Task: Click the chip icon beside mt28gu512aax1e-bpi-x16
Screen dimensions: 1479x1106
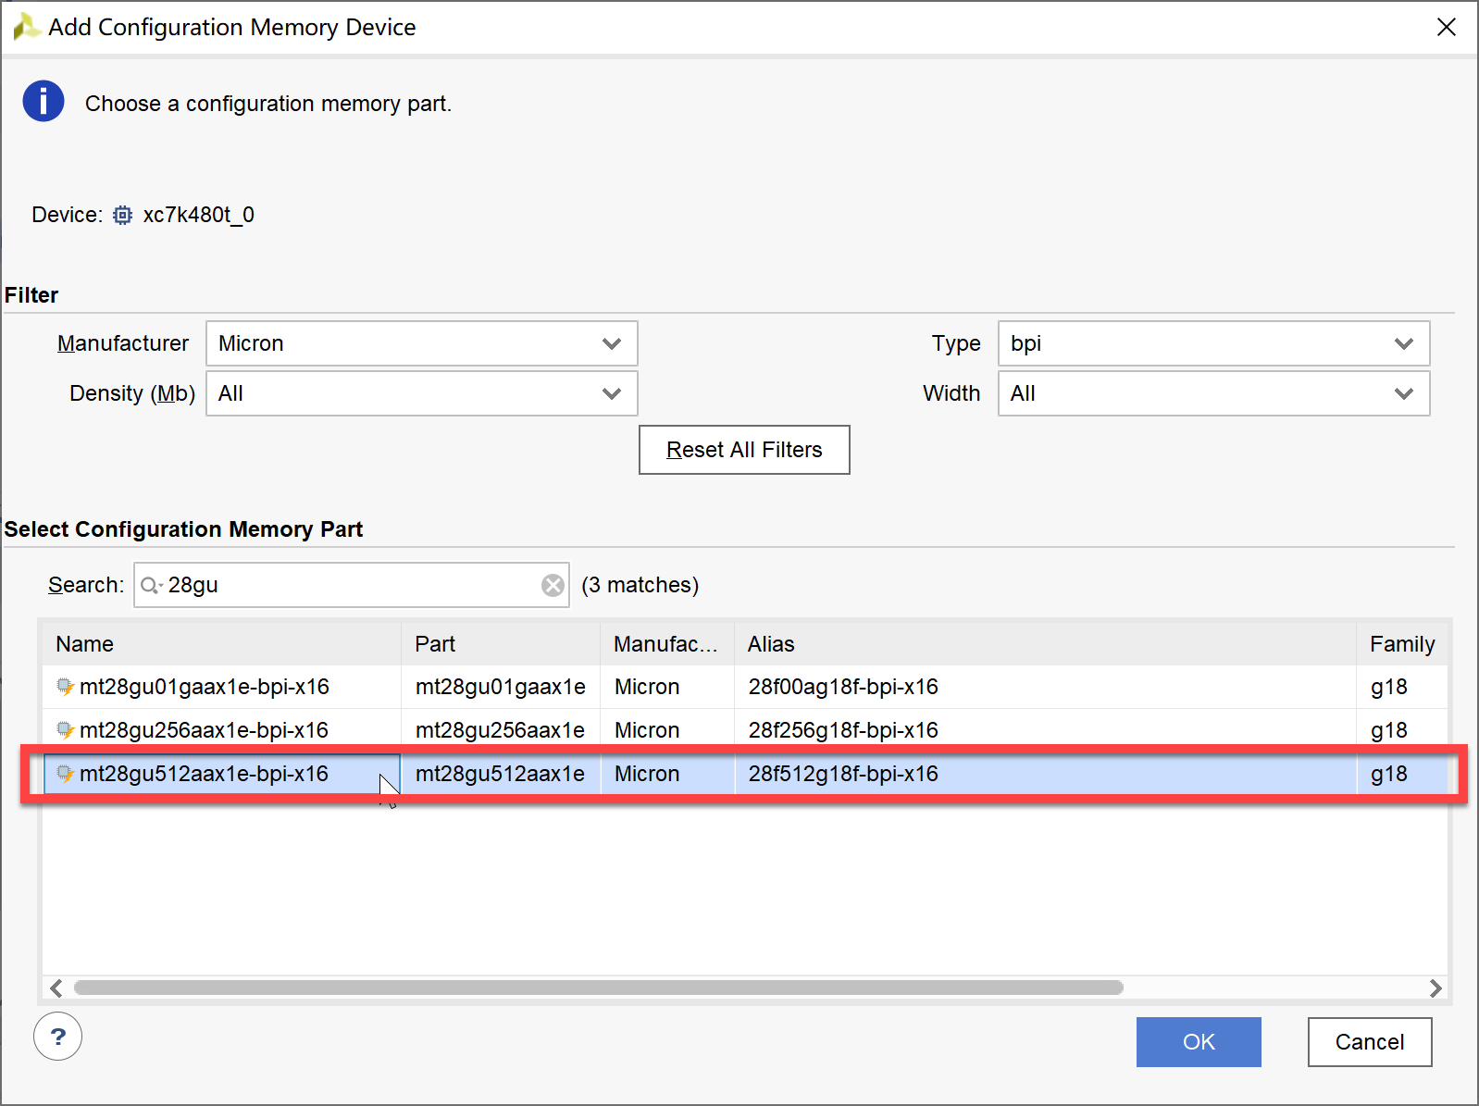Action: (x=65, y=774)
